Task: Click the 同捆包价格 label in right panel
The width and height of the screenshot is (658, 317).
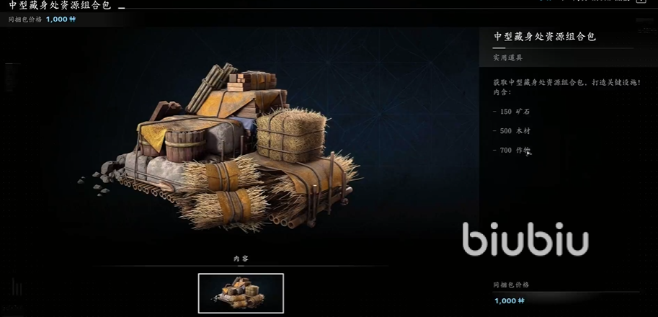Action: tap(511, 285)
